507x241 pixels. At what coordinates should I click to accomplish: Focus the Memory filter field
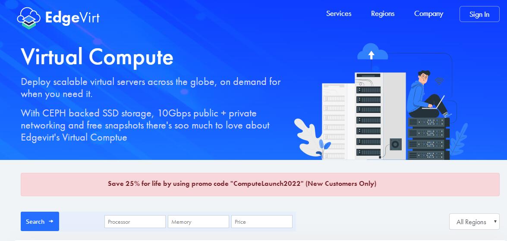(x=198, y=222)
